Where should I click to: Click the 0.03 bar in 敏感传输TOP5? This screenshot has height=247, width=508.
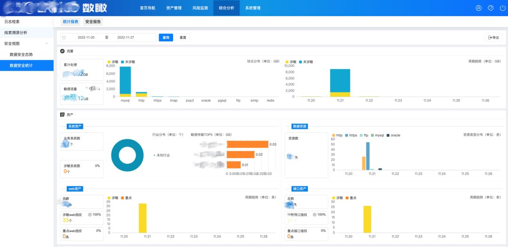pyautogui.click(x=247, y=144)
